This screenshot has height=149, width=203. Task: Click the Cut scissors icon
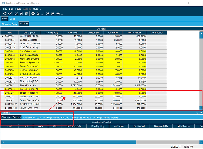16,13
